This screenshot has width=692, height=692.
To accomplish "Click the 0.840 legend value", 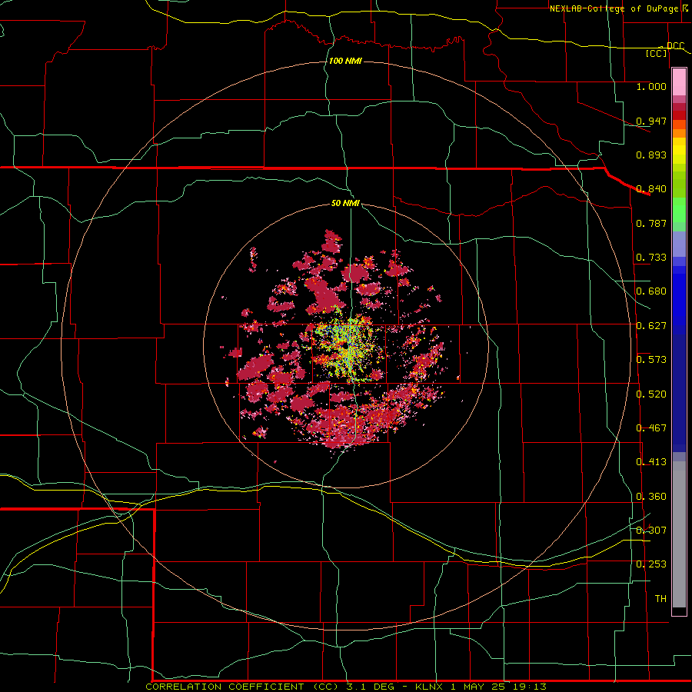I will click(651, 189).
